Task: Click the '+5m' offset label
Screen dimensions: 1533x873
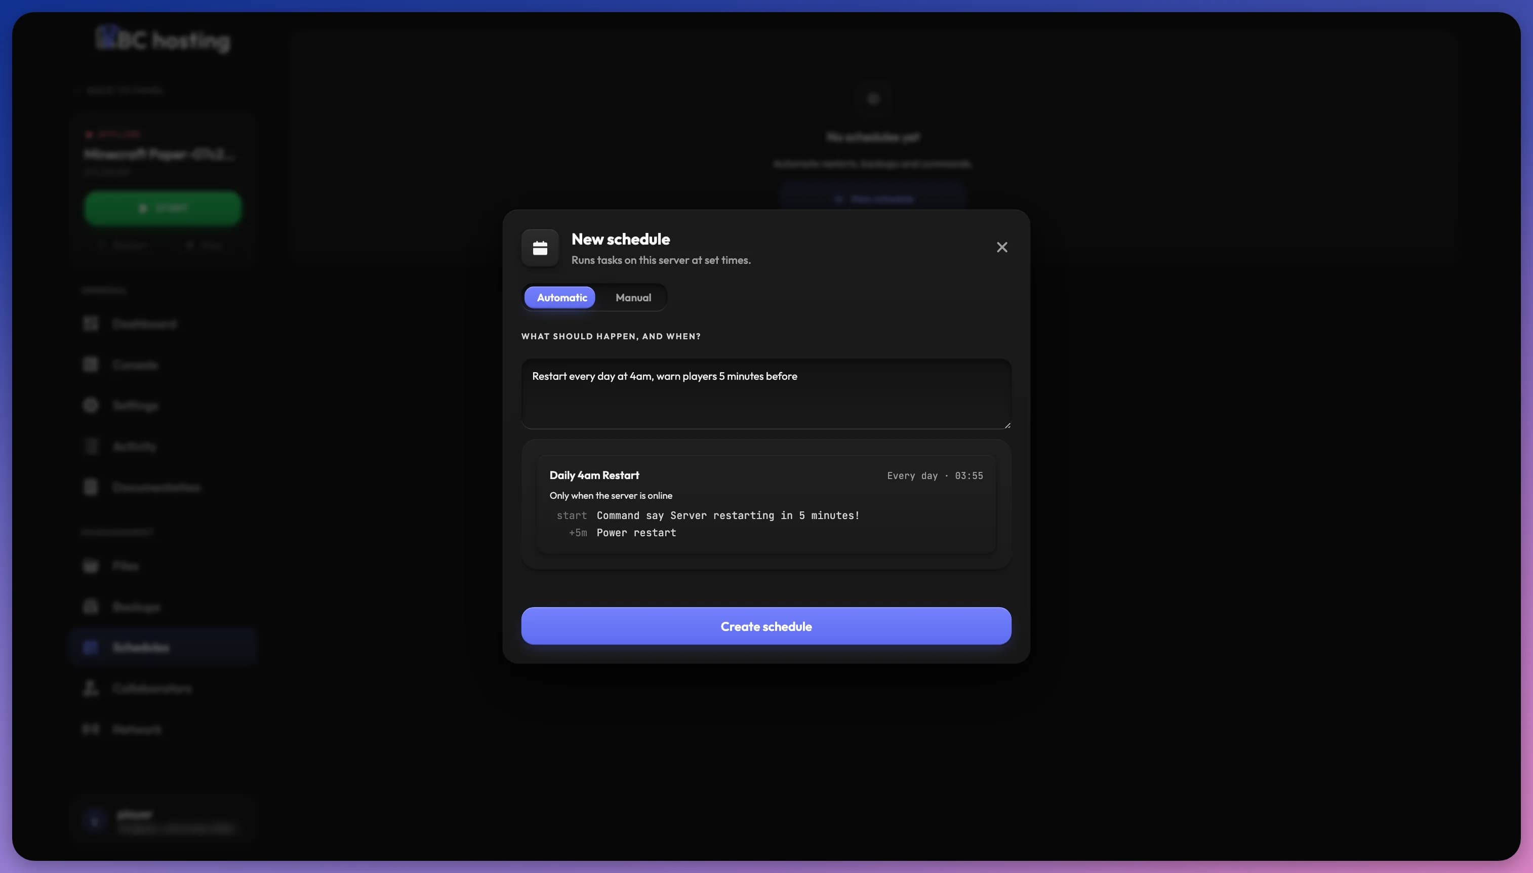Action: pos(578,532)
